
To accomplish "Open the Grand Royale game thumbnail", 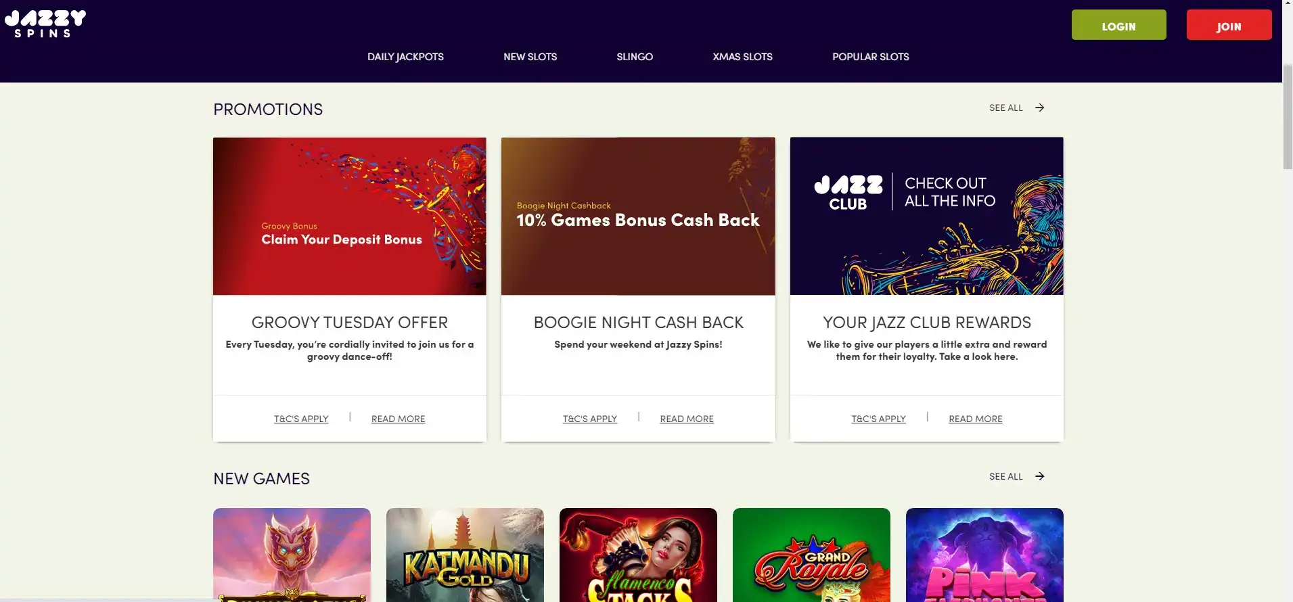I will (x=811, y=555).
